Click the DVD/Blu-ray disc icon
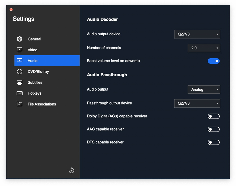The height and width of the screenshot is (186, 236). coord(19,72)
